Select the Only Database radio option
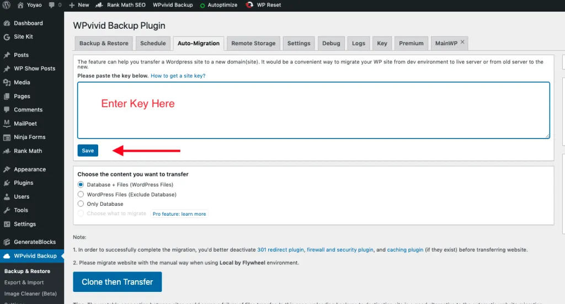Image resolution: width=565 pixels, height=304 pixels. (x=81, y=204)
